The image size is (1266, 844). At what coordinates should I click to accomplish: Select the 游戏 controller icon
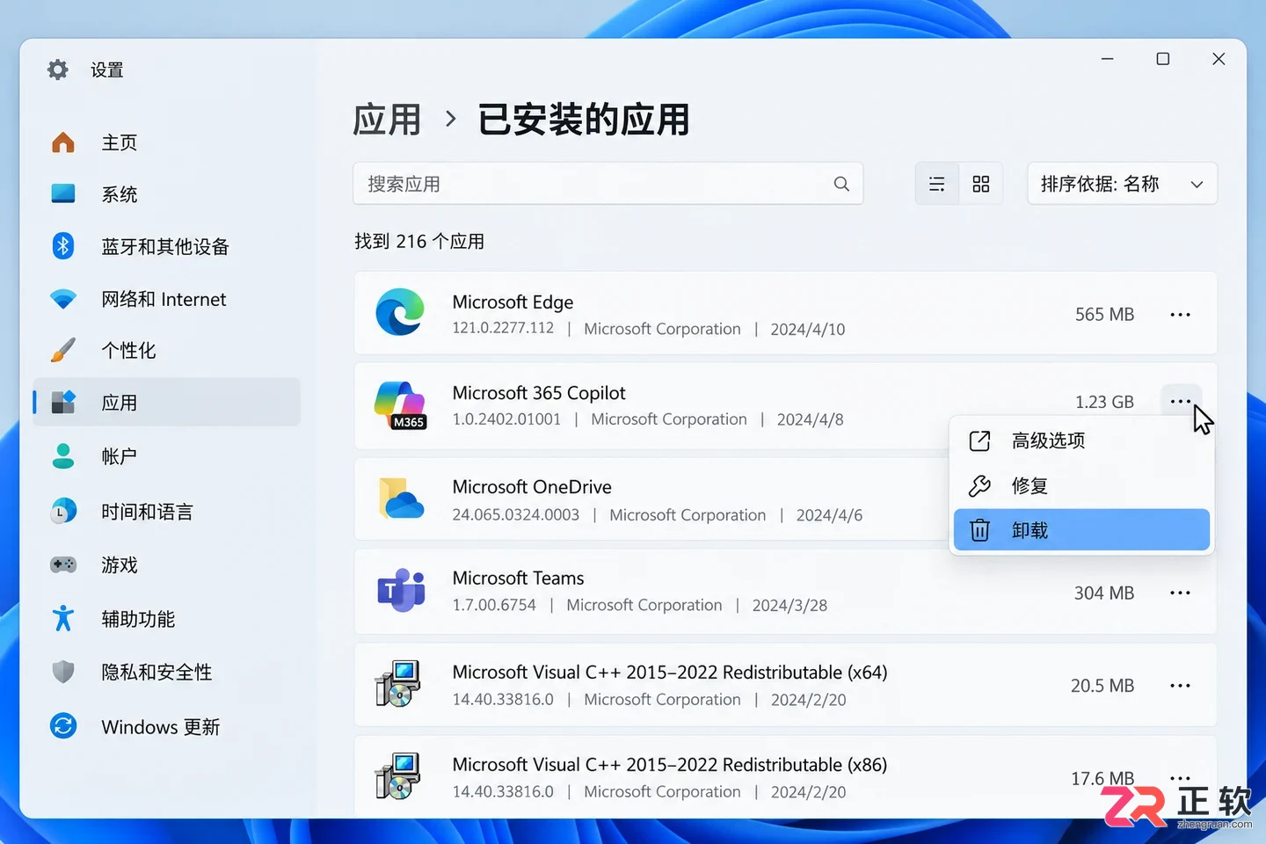tap(63, 564)
